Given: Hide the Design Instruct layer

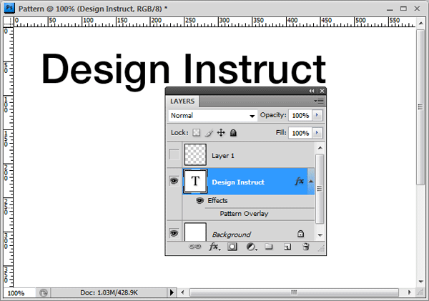Looking at the screenshot, I should tap(174, 181).
